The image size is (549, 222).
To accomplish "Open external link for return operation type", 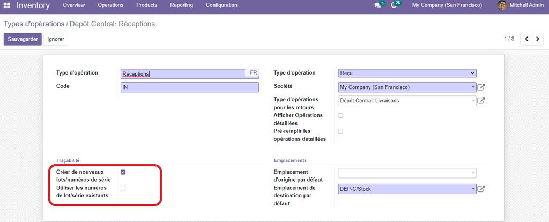I will (481, 100).
